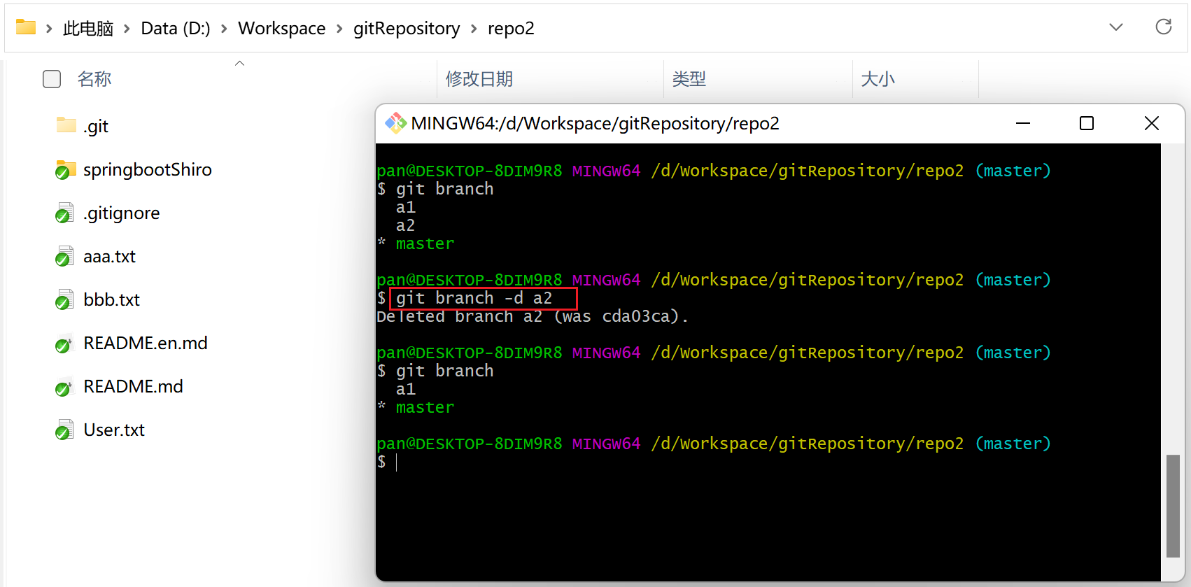Expand the chevron after Data (D:) in path
The width and height of the screenshot is (1191, 587).
[x=224, y=29]
